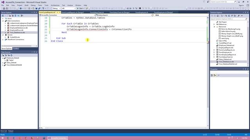Click the Alphabetical sort icon in Properties panel
The width and height of the screenshot is (250, 140).
click(x=215, y=75)
